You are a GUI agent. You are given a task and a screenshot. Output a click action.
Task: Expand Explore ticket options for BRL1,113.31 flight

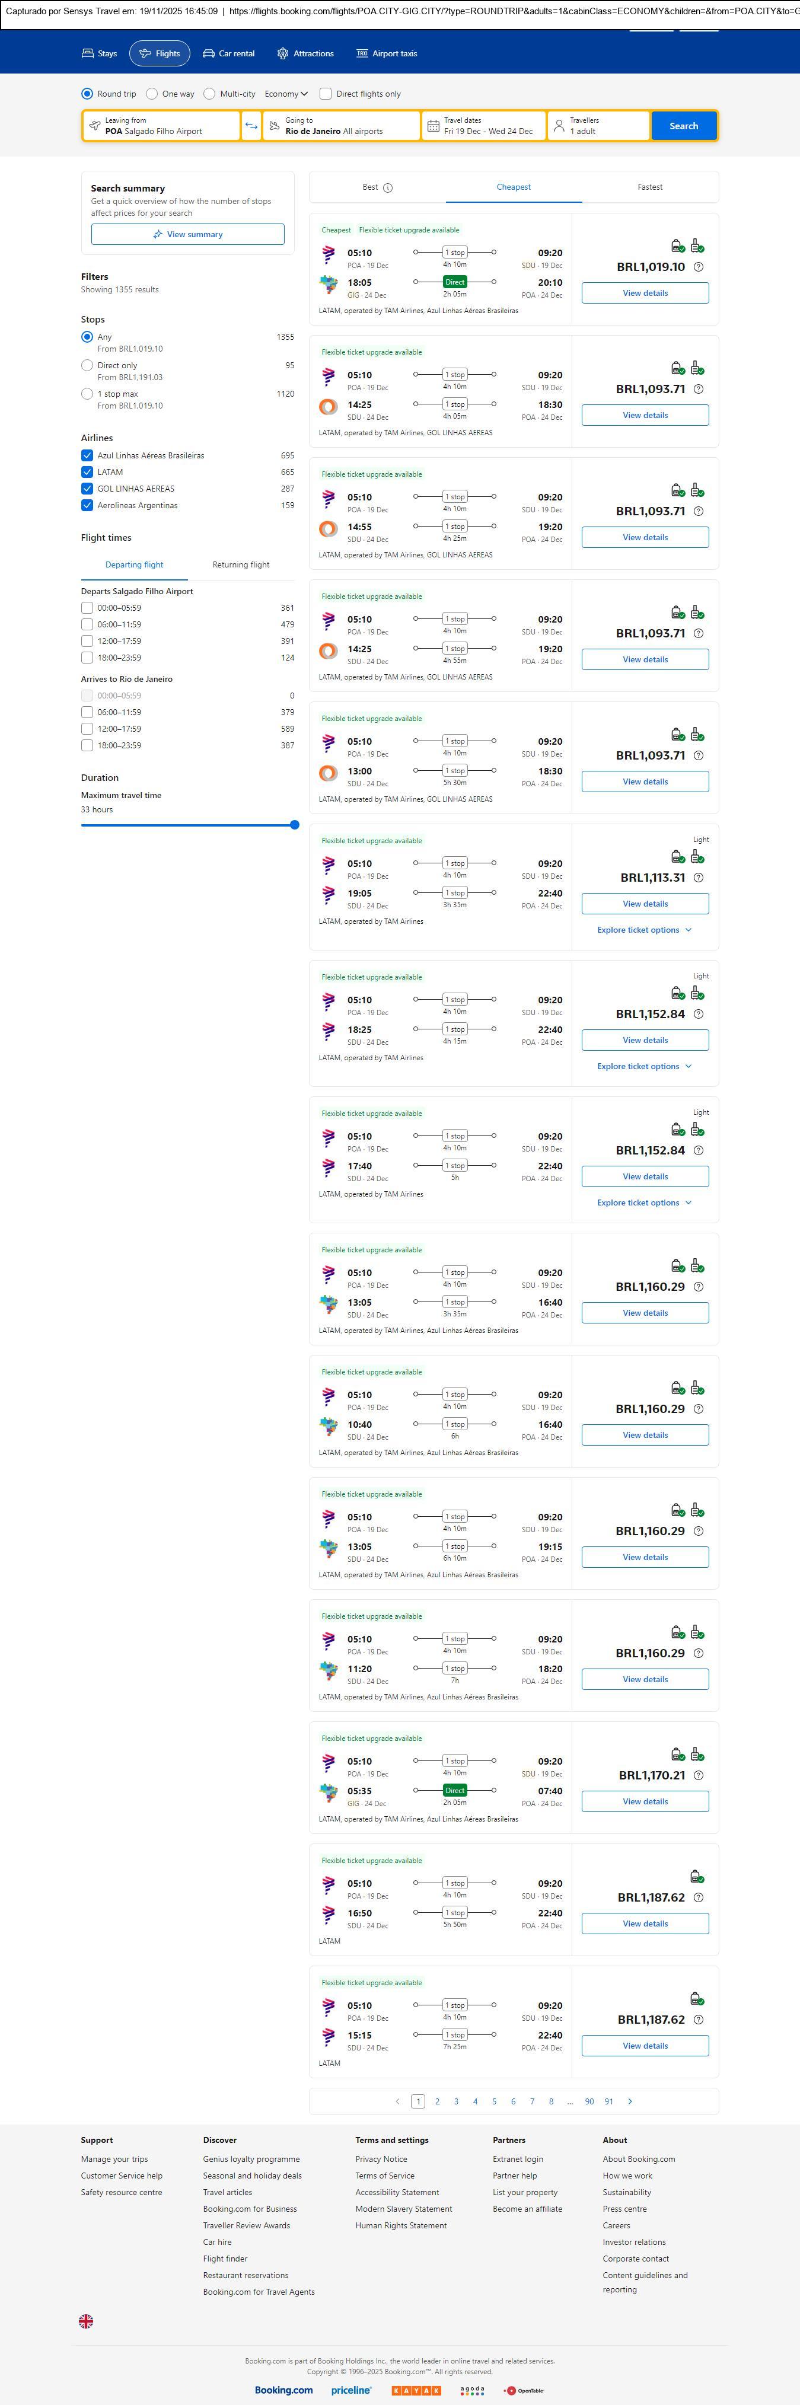tap(644, 930)
